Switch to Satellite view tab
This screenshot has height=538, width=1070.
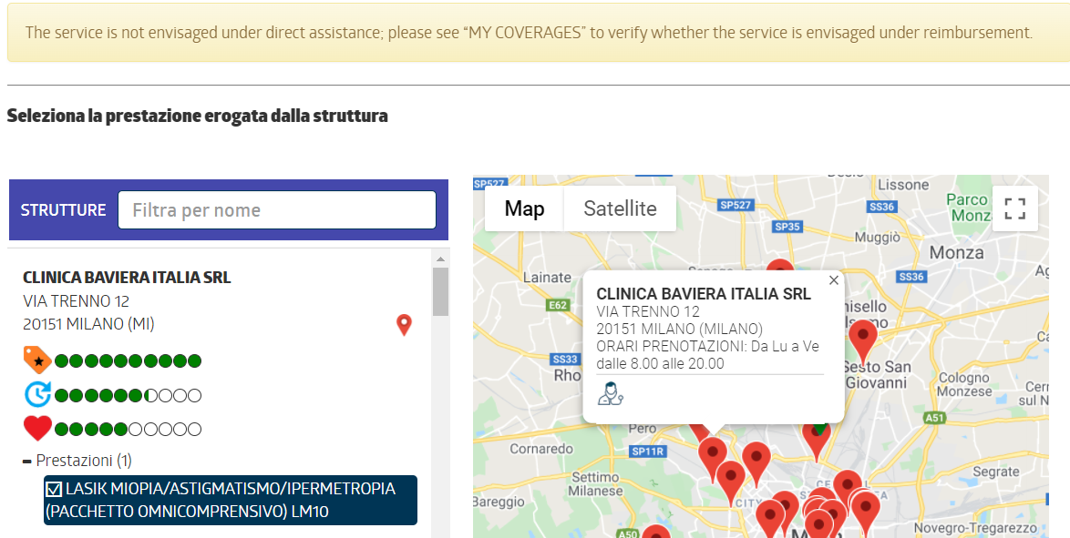[x=620, y=208]
